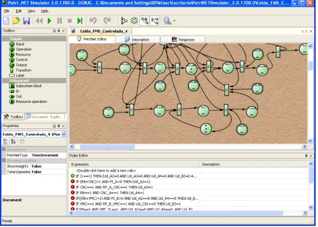The height and width of the screenshot is (227, 318).
Task: Switch to the Response tab
Action: pyautogui.click(x=183, y=40)
